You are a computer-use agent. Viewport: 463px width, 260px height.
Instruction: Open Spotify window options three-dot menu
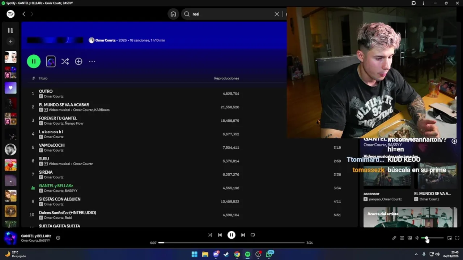pyautogui.click(x=423, y=3)
